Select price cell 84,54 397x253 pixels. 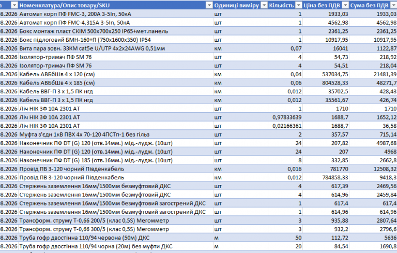click(x=326, y=246)
